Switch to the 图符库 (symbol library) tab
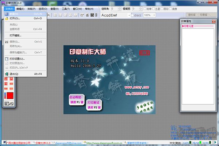This screenshot has height=146, width=219. 191,15
